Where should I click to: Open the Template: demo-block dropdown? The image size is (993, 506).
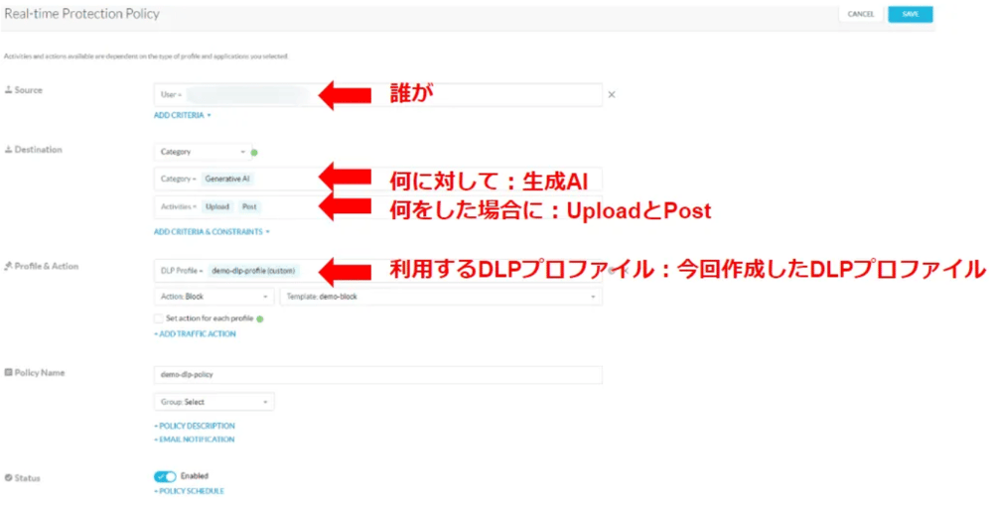[x=442, y=297]
